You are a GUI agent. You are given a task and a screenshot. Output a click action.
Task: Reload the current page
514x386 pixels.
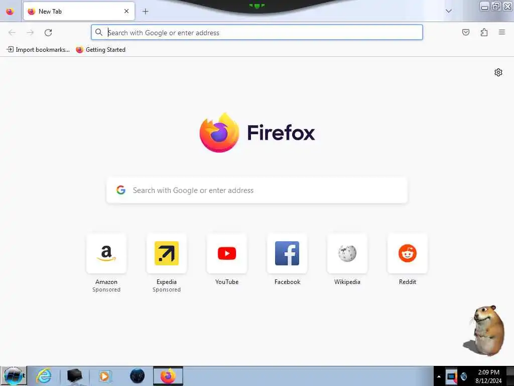[48, 33]
